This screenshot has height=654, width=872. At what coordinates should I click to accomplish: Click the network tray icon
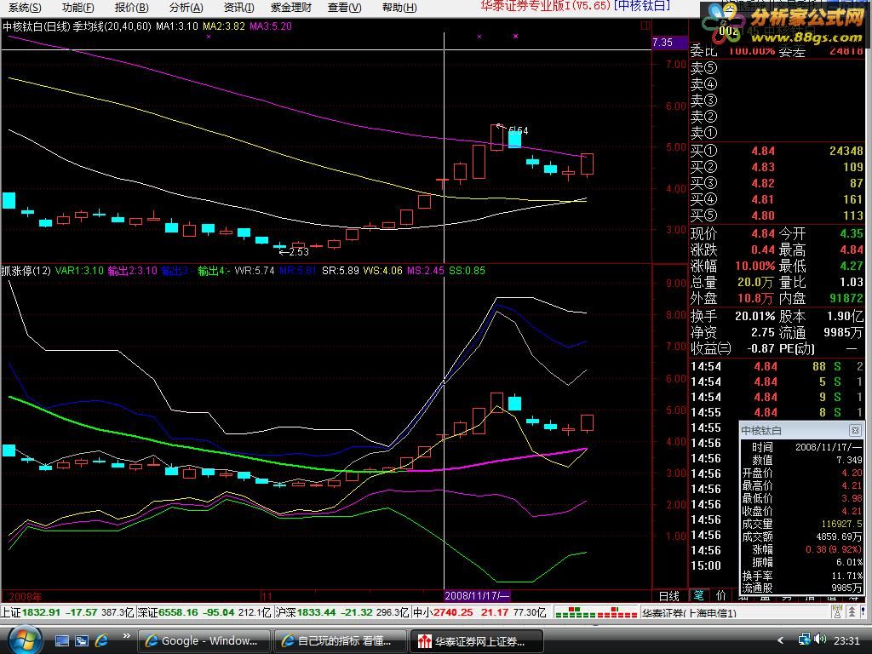804,640
